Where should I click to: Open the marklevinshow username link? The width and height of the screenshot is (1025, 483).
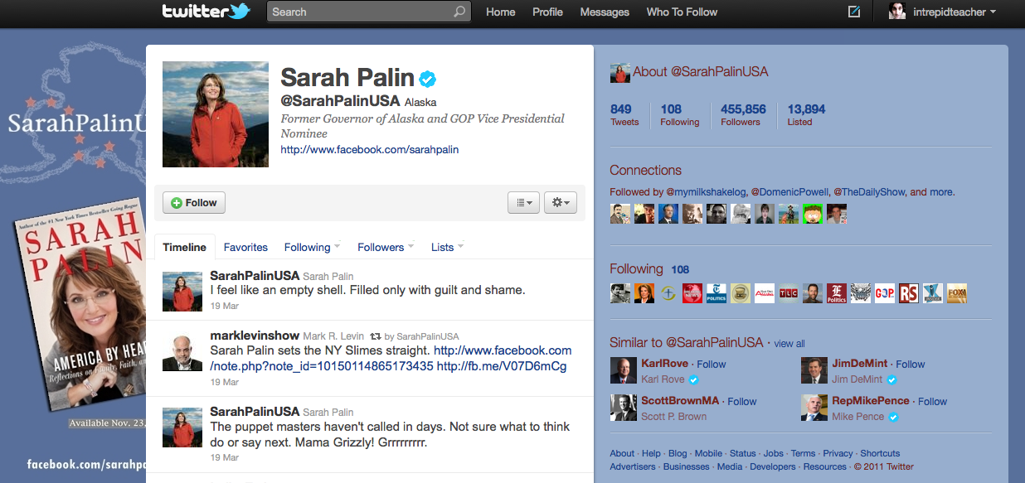coord(255,336)
